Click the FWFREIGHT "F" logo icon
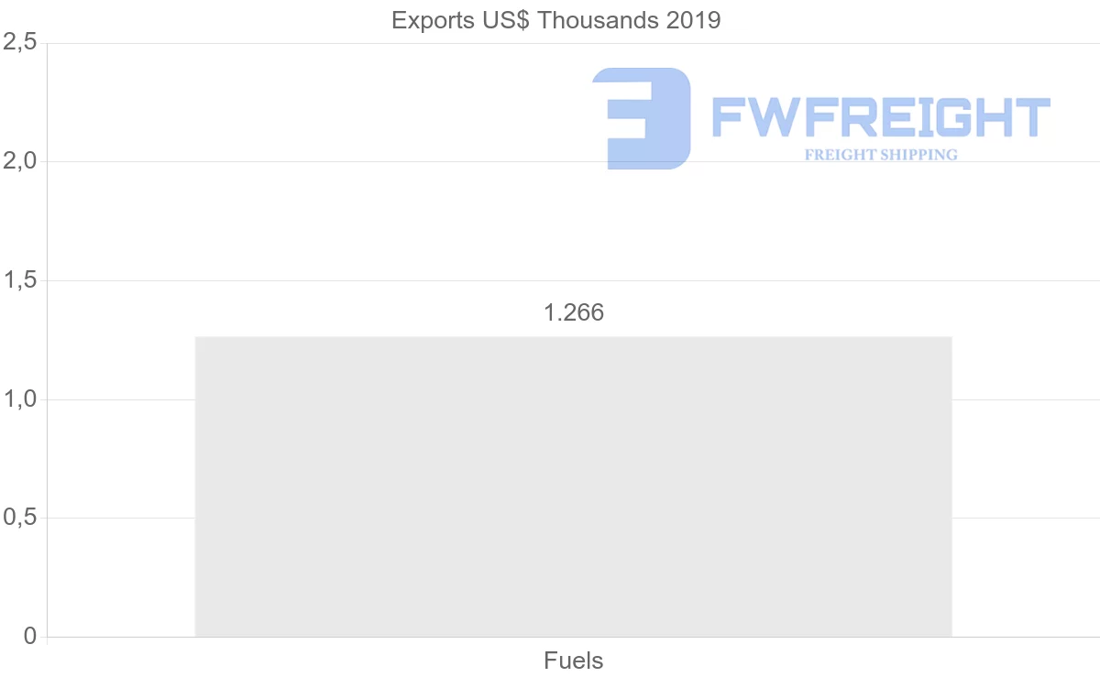The image size is (1100, 699). pos(642,118)
